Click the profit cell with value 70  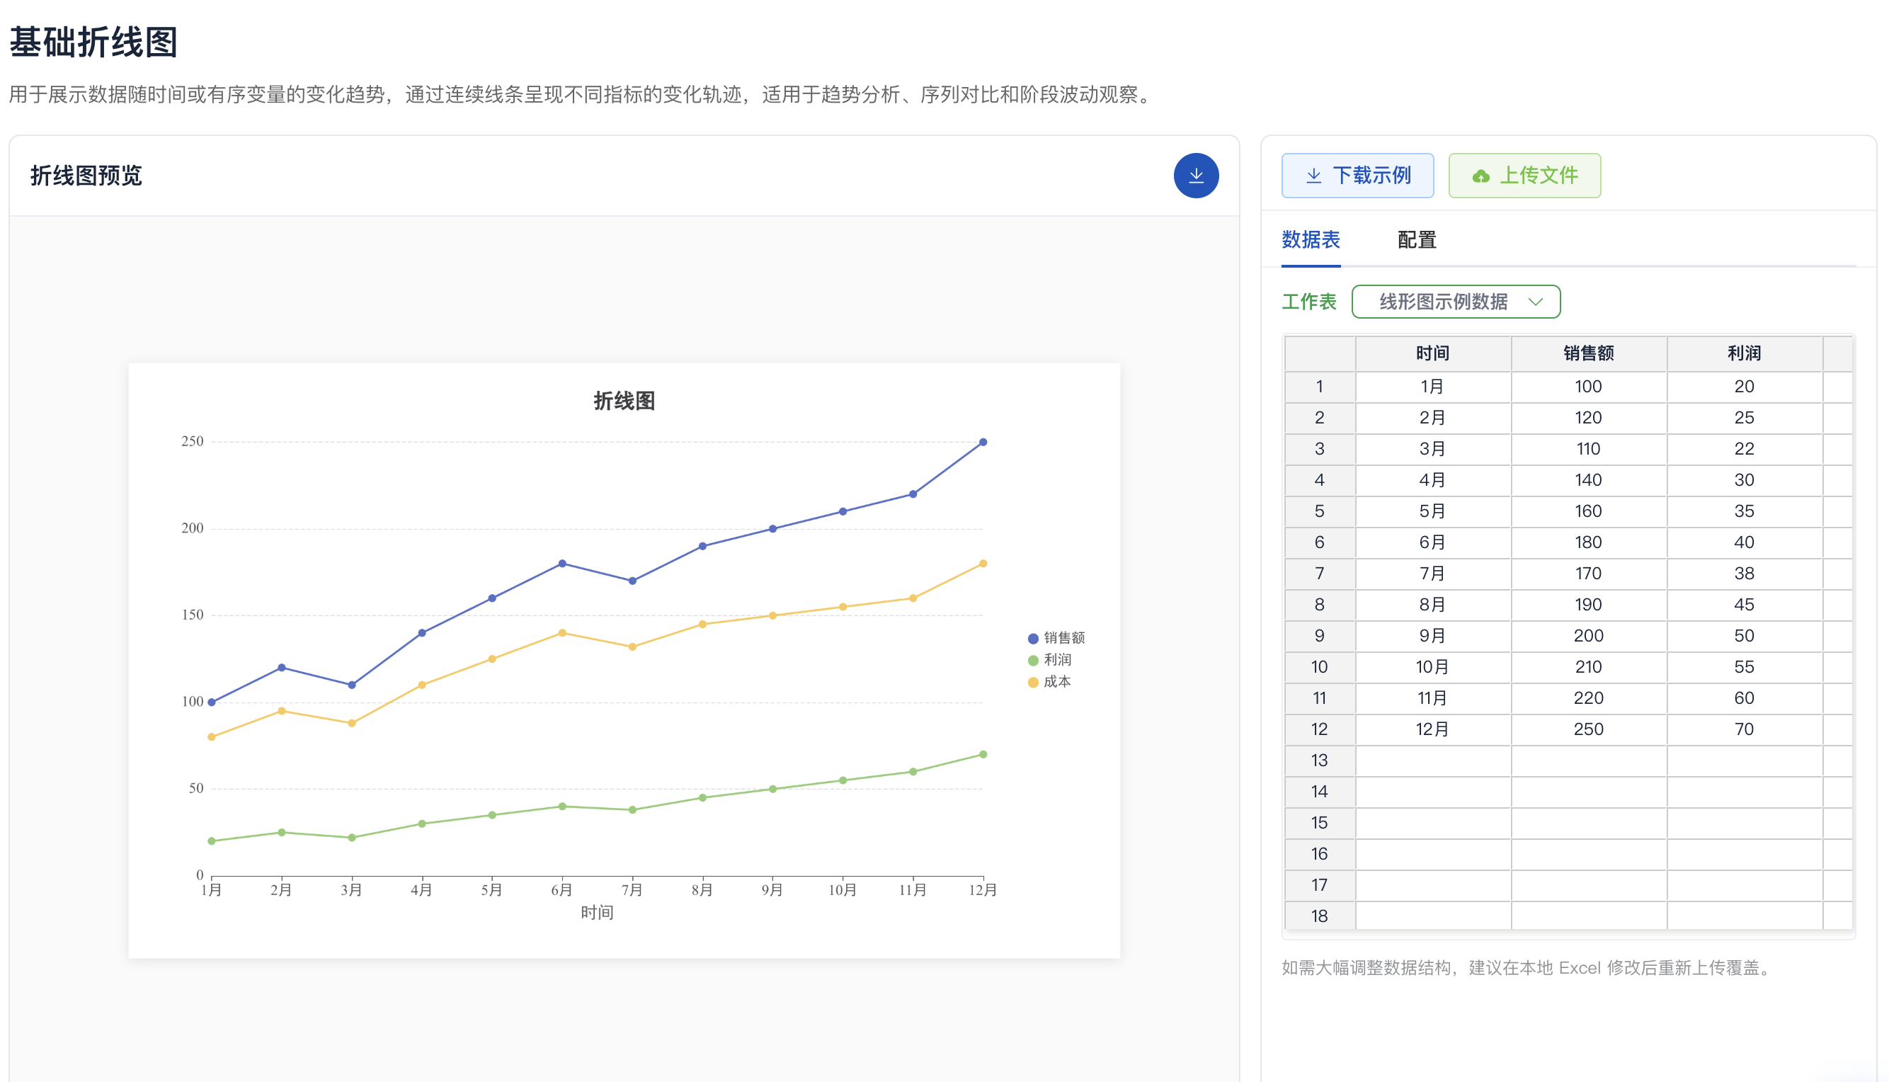1743,729
